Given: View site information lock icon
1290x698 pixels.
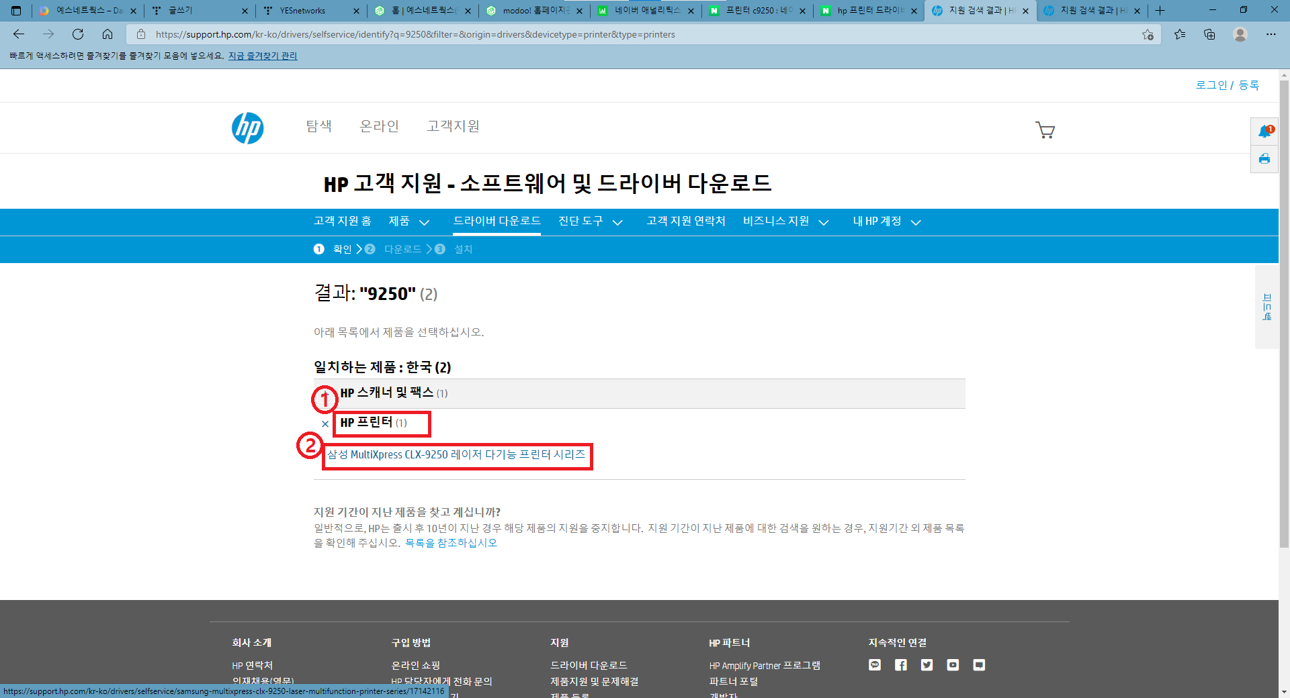Looking at the screenshot, I should pyautogui.click(x=140, y=34).
